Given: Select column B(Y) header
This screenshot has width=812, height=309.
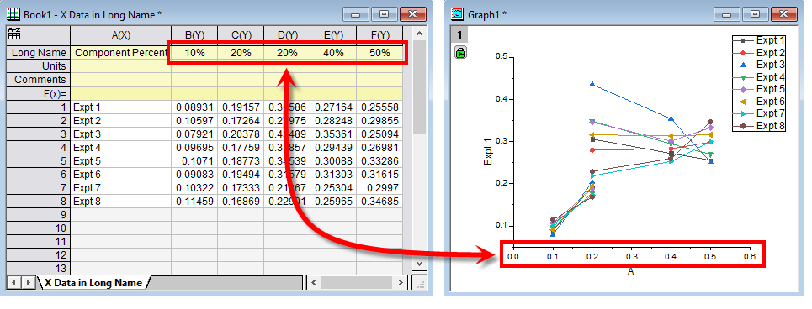Looking at the screenshot, I should [x=194, y=35].
